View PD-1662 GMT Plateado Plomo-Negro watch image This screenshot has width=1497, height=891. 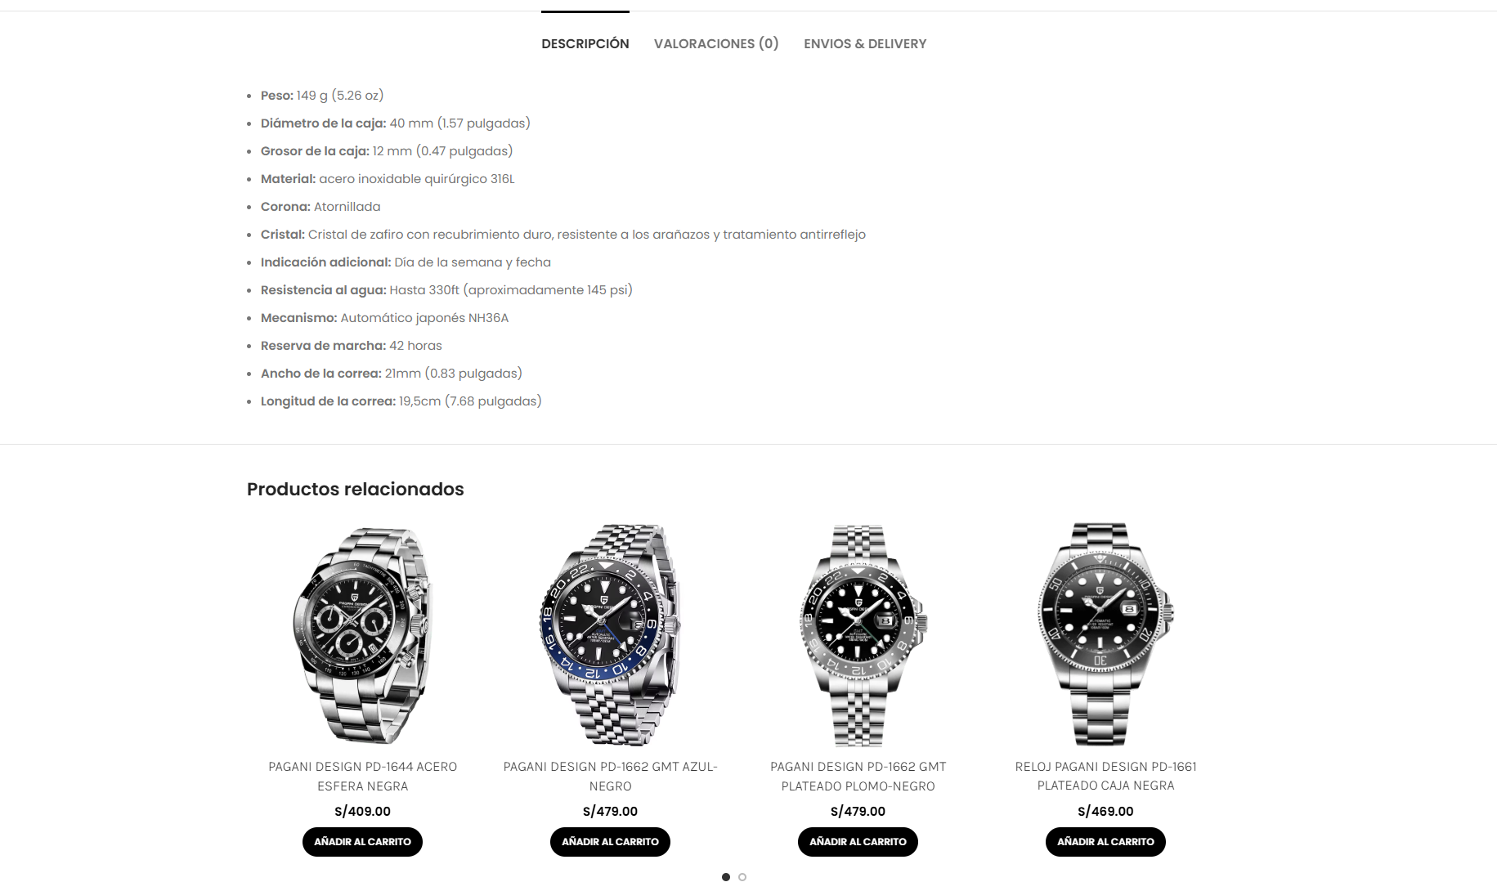pyautogui.click(x=858, y=634)
